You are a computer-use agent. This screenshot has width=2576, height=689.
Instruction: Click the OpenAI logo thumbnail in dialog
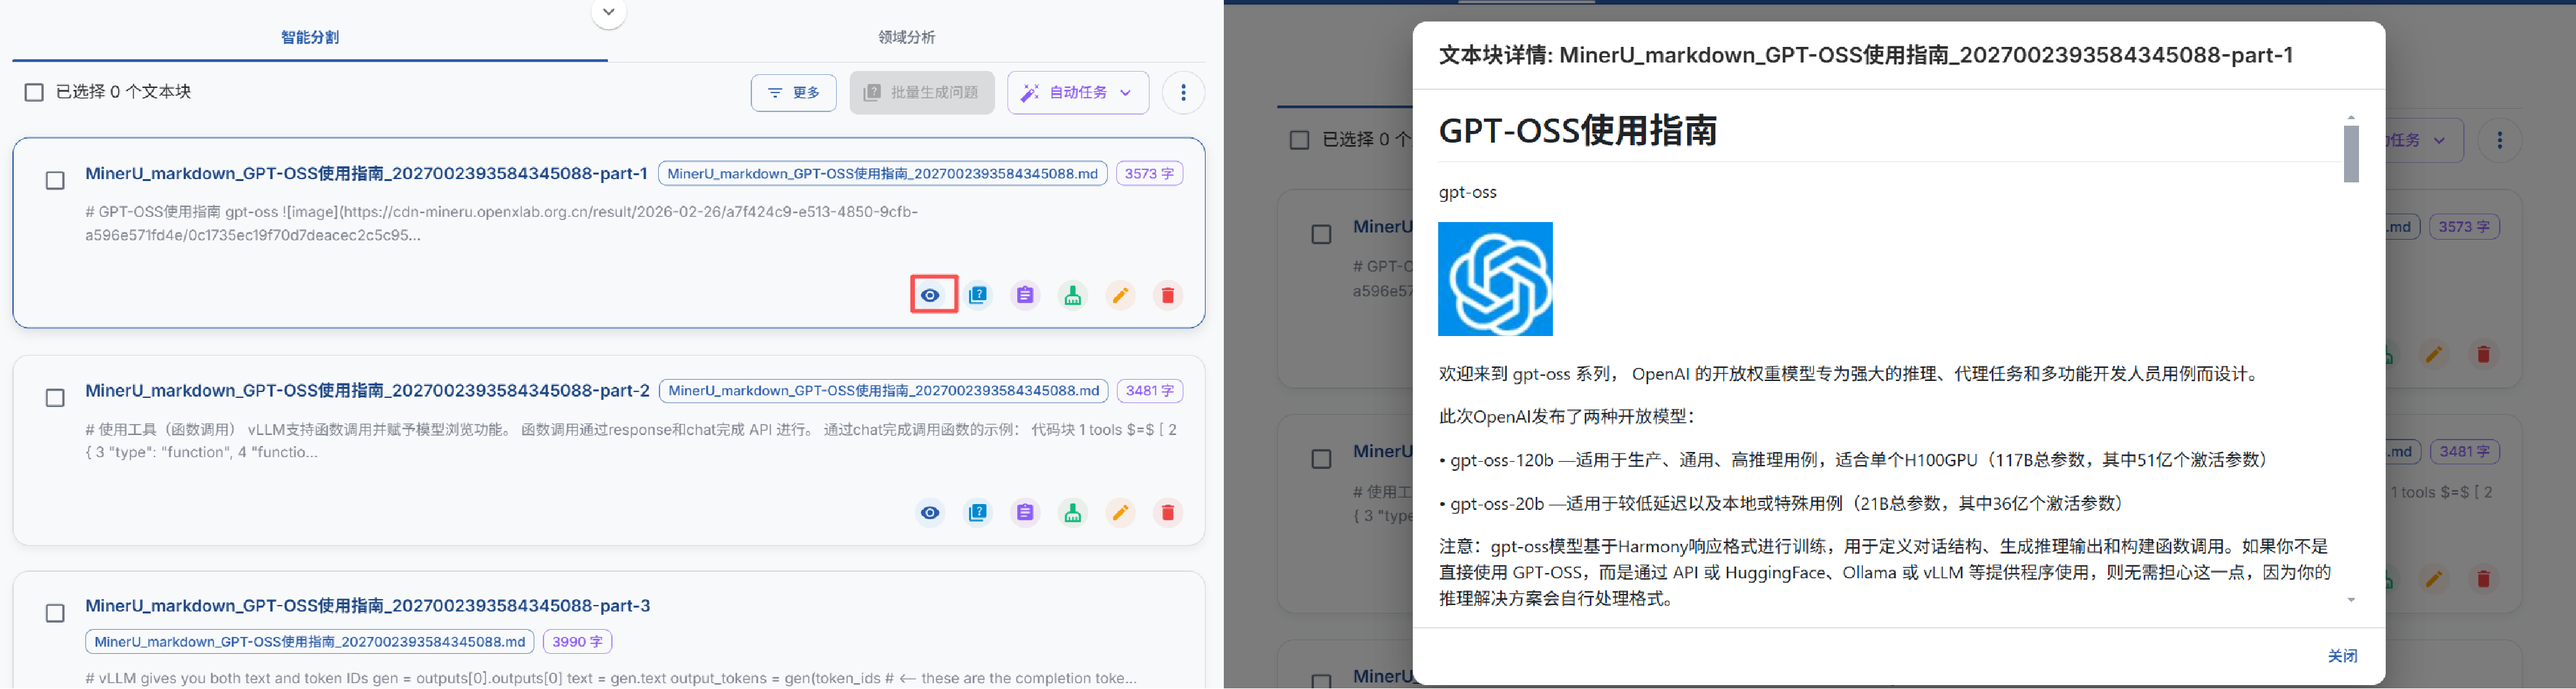(1495, 280)
